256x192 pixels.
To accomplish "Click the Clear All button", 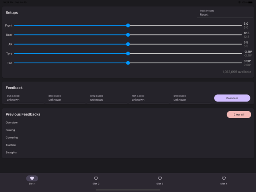I will tap(239, 115).
